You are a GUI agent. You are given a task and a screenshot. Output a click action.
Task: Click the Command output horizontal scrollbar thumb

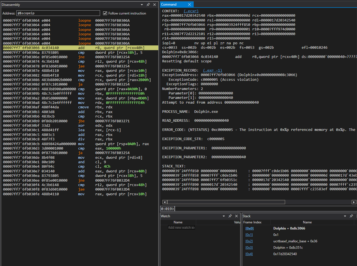click(226, 202)
